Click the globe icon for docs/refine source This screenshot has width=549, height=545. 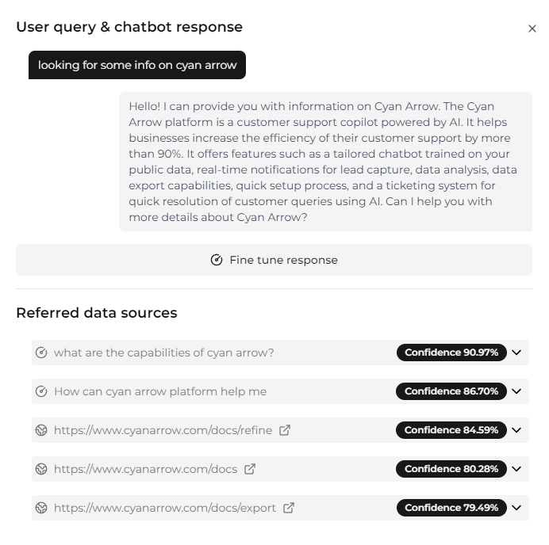[42, 430]
